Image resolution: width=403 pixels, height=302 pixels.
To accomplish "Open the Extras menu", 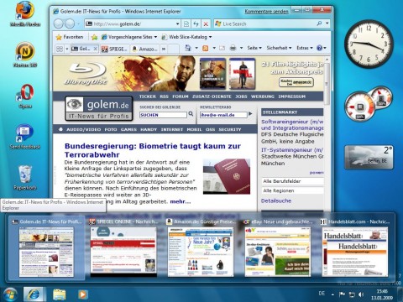I will 305,48.
